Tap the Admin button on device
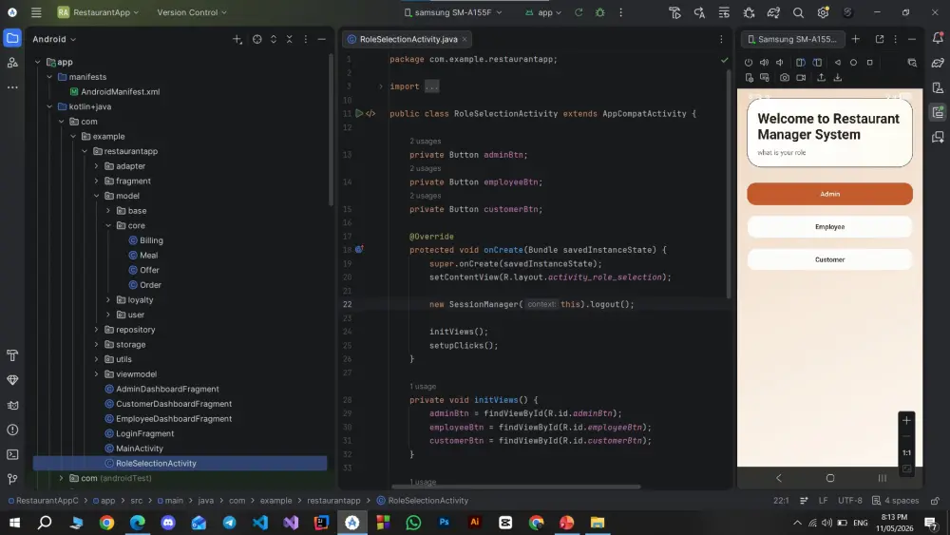This screenshot has height=535, width=950. [x=829, y=194]
